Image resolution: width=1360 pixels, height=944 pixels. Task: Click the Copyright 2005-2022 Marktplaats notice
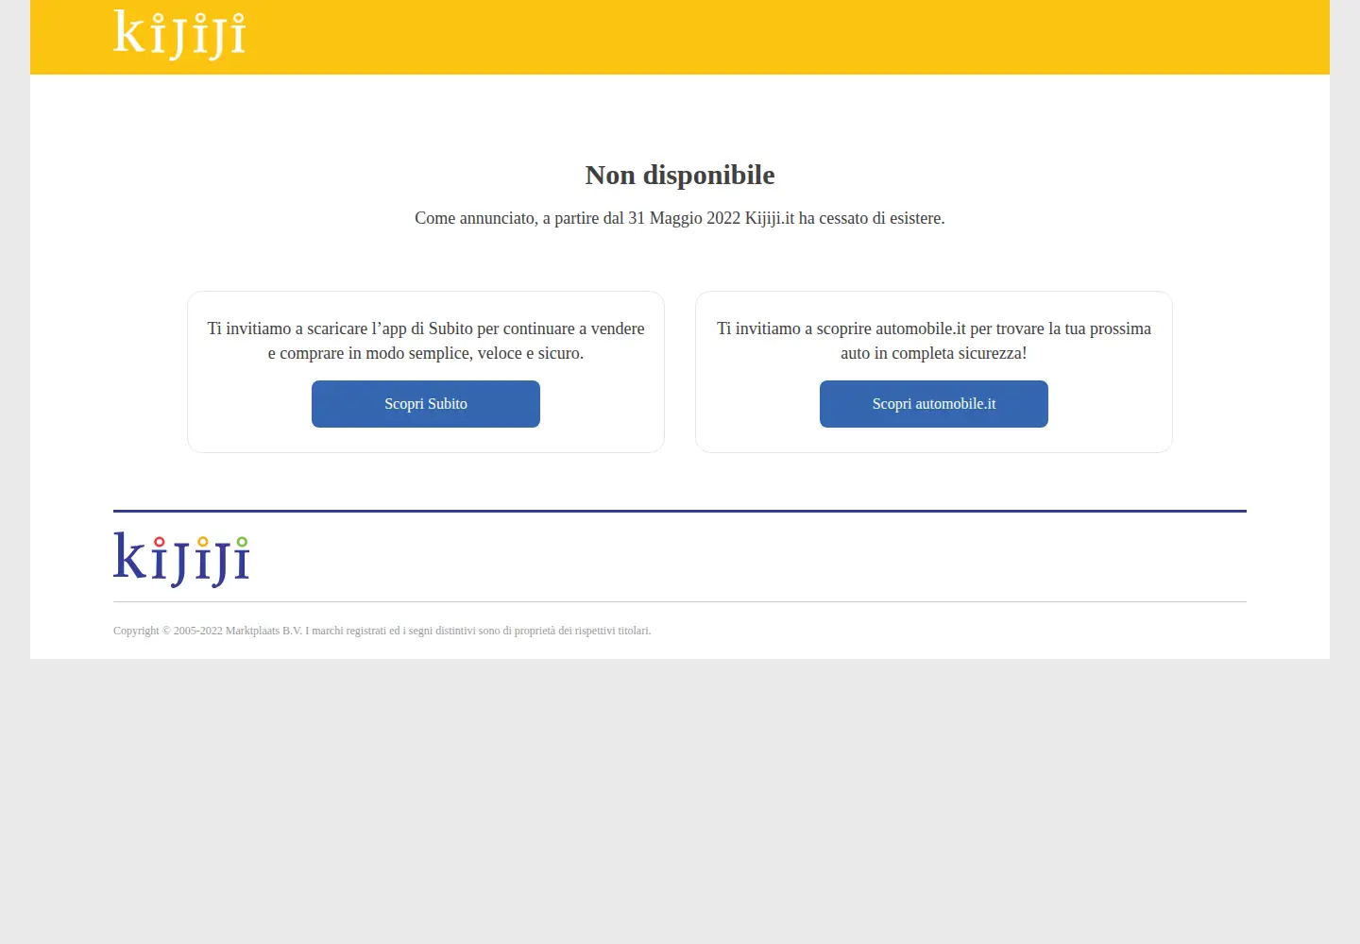coord(382,631)
